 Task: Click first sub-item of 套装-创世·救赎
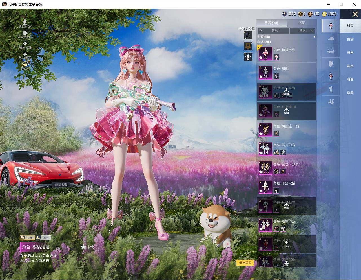(276, 171)
